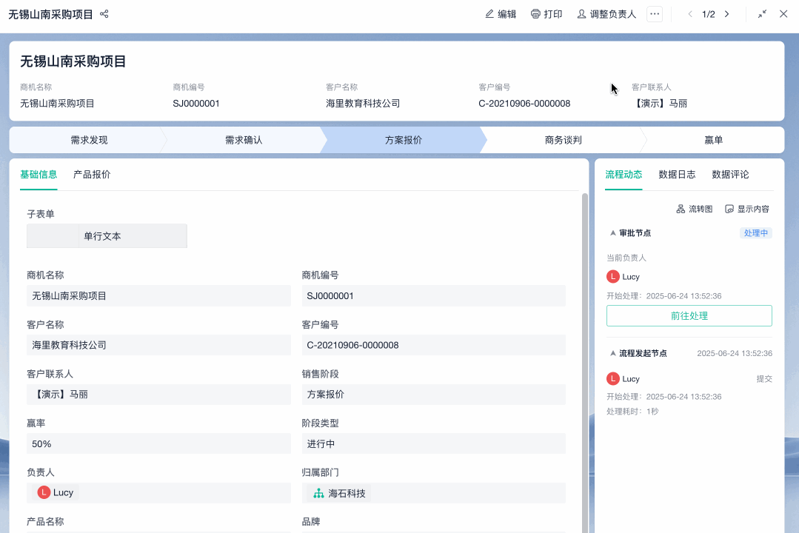Click the 单行文本 subform column header
This screenshot has height=533, width=799.
pyautogui.click(x=133, y=236)
